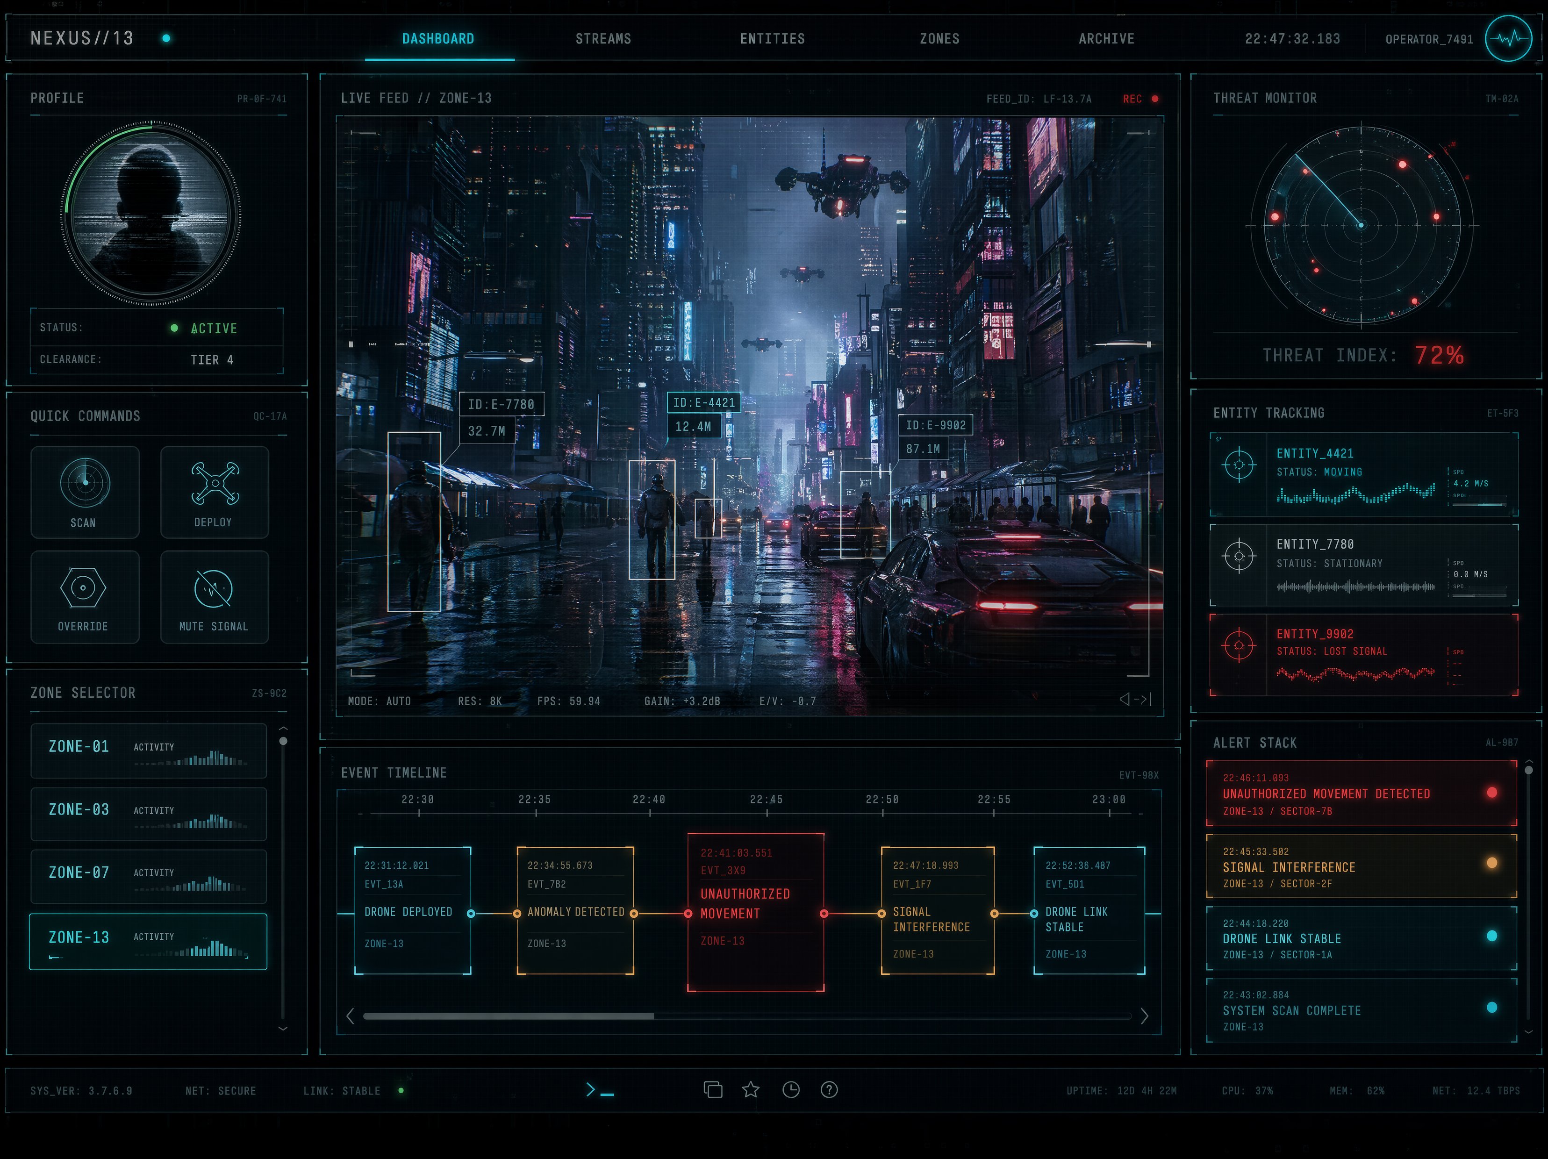Advance the event timeline with the right chevron

(x=1146, y=1017)
